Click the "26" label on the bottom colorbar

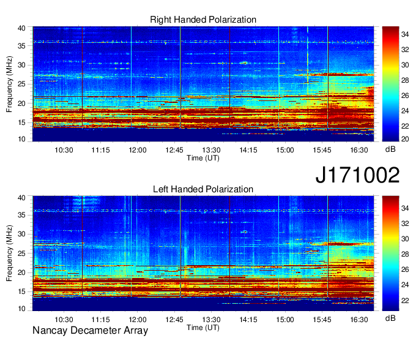[x=405, y=270]
